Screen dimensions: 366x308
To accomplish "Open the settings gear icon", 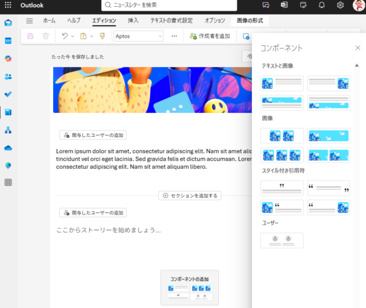I will [340, 5].
